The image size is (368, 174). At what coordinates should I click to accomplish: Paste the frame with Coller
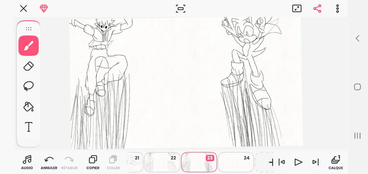coord(113,163)
